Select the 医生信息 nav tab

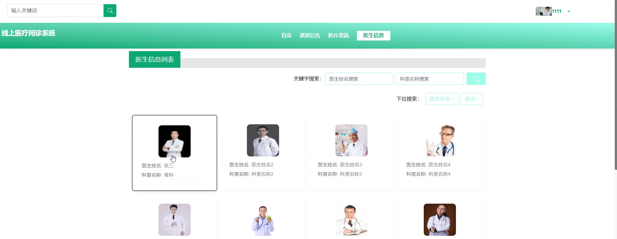(373, 35)
